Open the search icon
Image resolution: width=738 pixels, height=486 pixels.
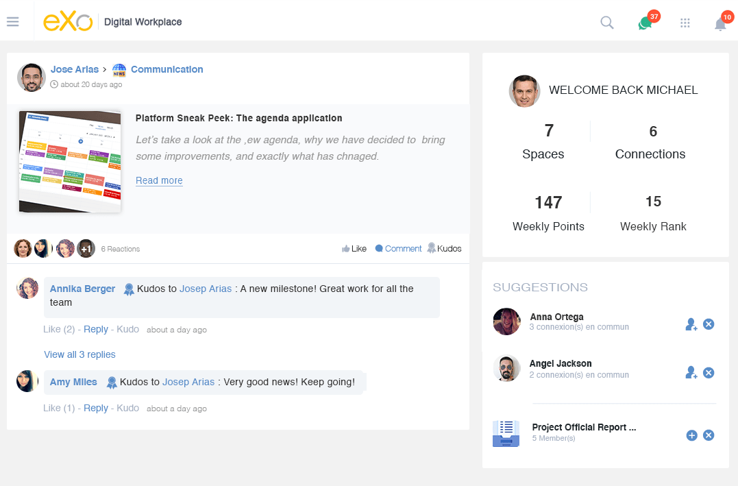pos(606,22)
